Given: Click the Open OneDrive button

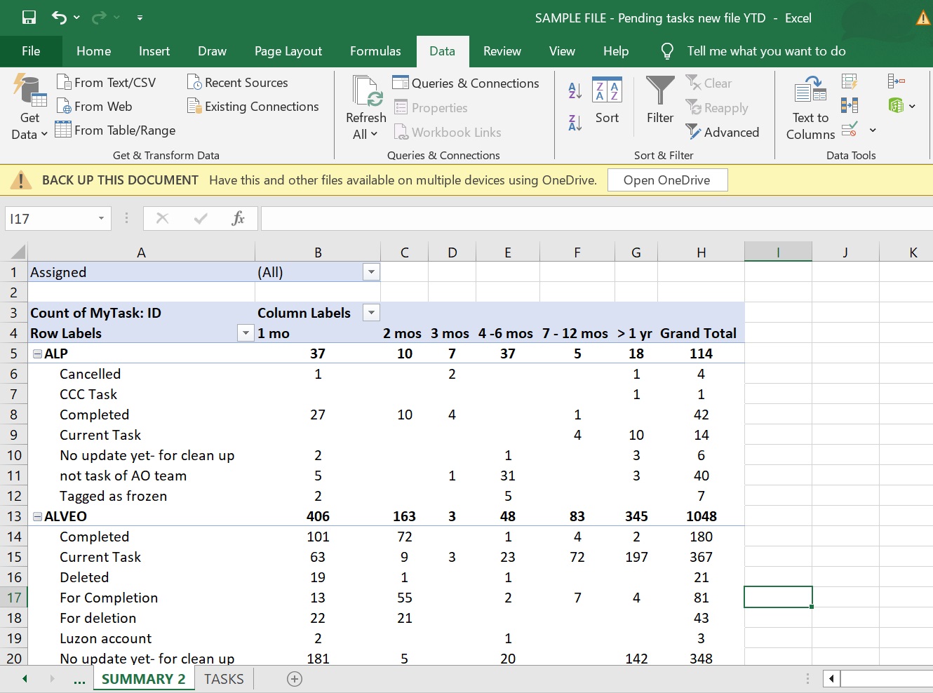Looking at the screenshot, I should click(x=666, y=180).
